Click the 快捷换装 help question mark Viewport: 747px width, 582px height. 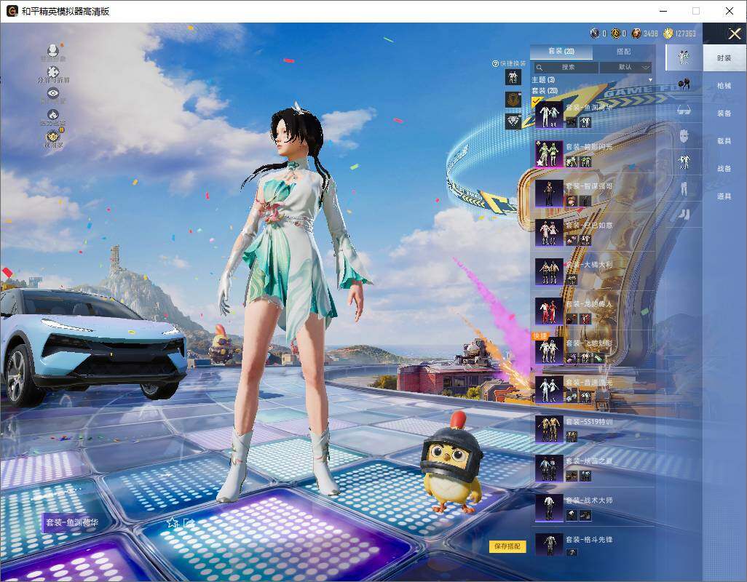point(495,63)
